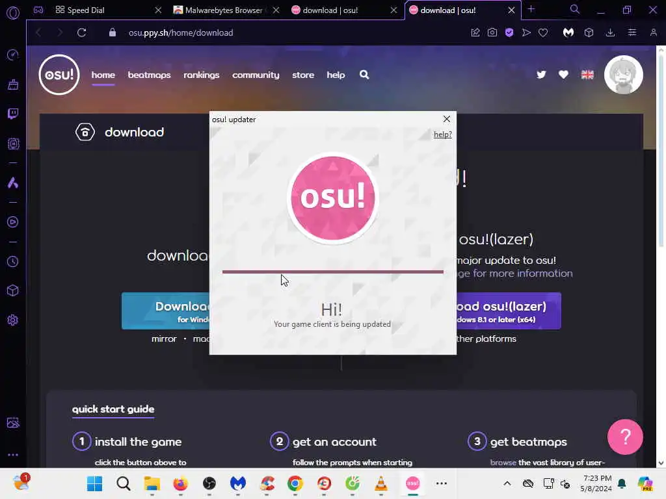Image resolution: width=666 pixels, height=499 pixels.
Task: Open rankings navigation menu
Action: pyautogui.click(x=202, y=75)
